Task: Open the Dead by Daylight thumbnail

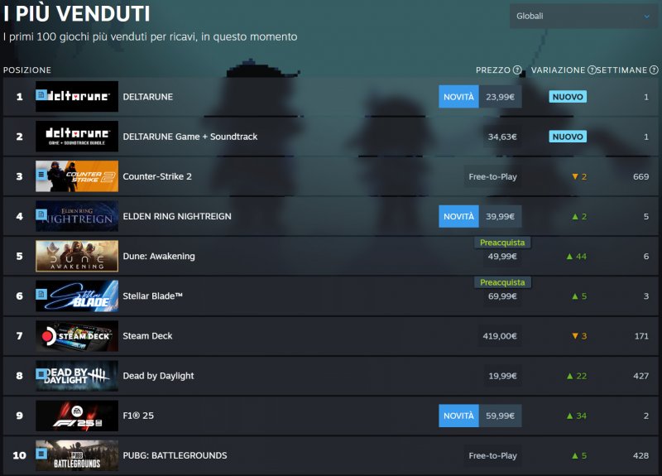Action: (77, 376)
